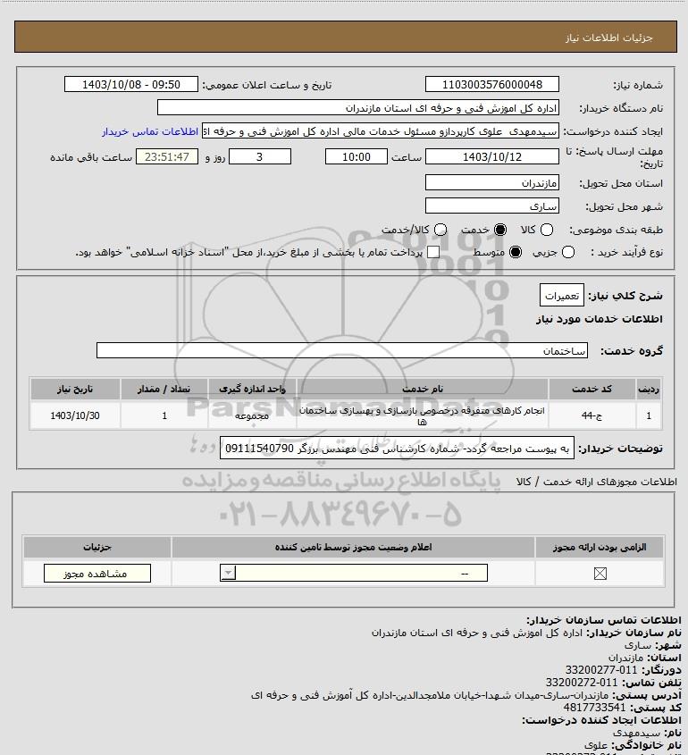
Task: Select the خدمت radio button
Action: coord(500,230)
